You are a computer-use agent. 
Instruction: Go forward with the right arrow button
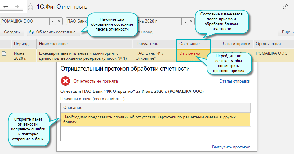point(17,7)
